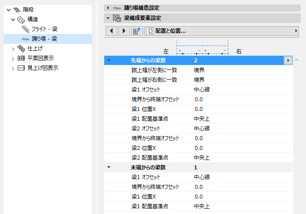Click 中央上 value of 梁2 配置基準点
The height and width of the screenshot is (214, 306).
point(202,157)
